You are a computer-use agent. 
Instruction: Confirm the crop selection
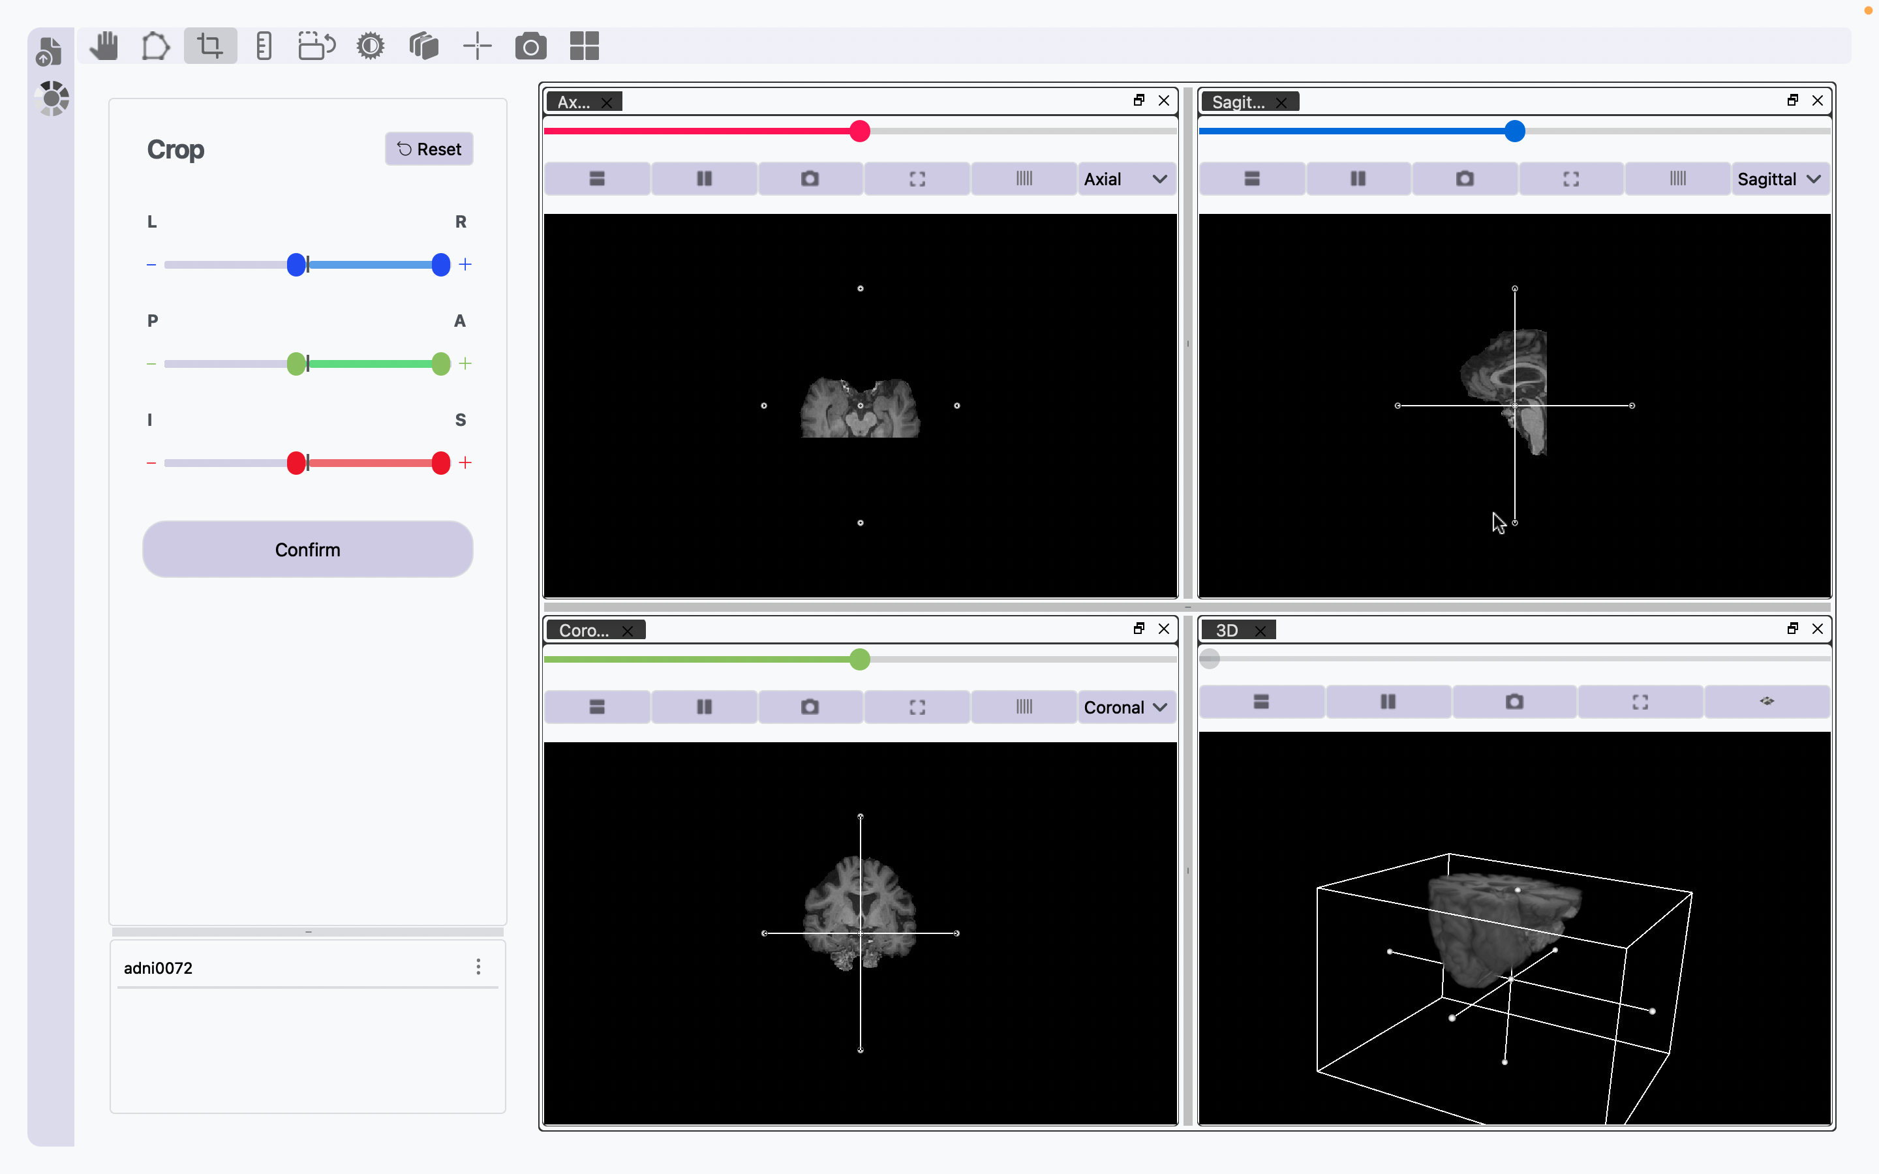click(x=307, y=550)
